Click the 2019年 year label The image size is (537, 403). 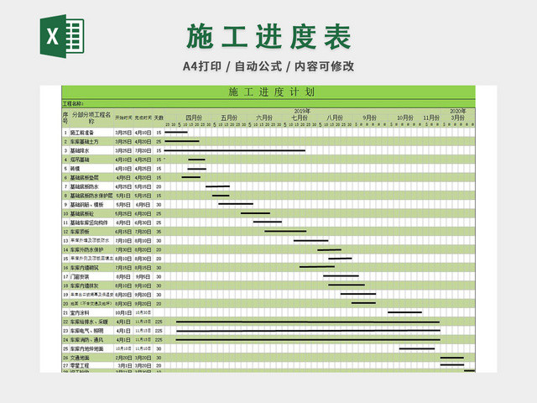pos(302,111)
